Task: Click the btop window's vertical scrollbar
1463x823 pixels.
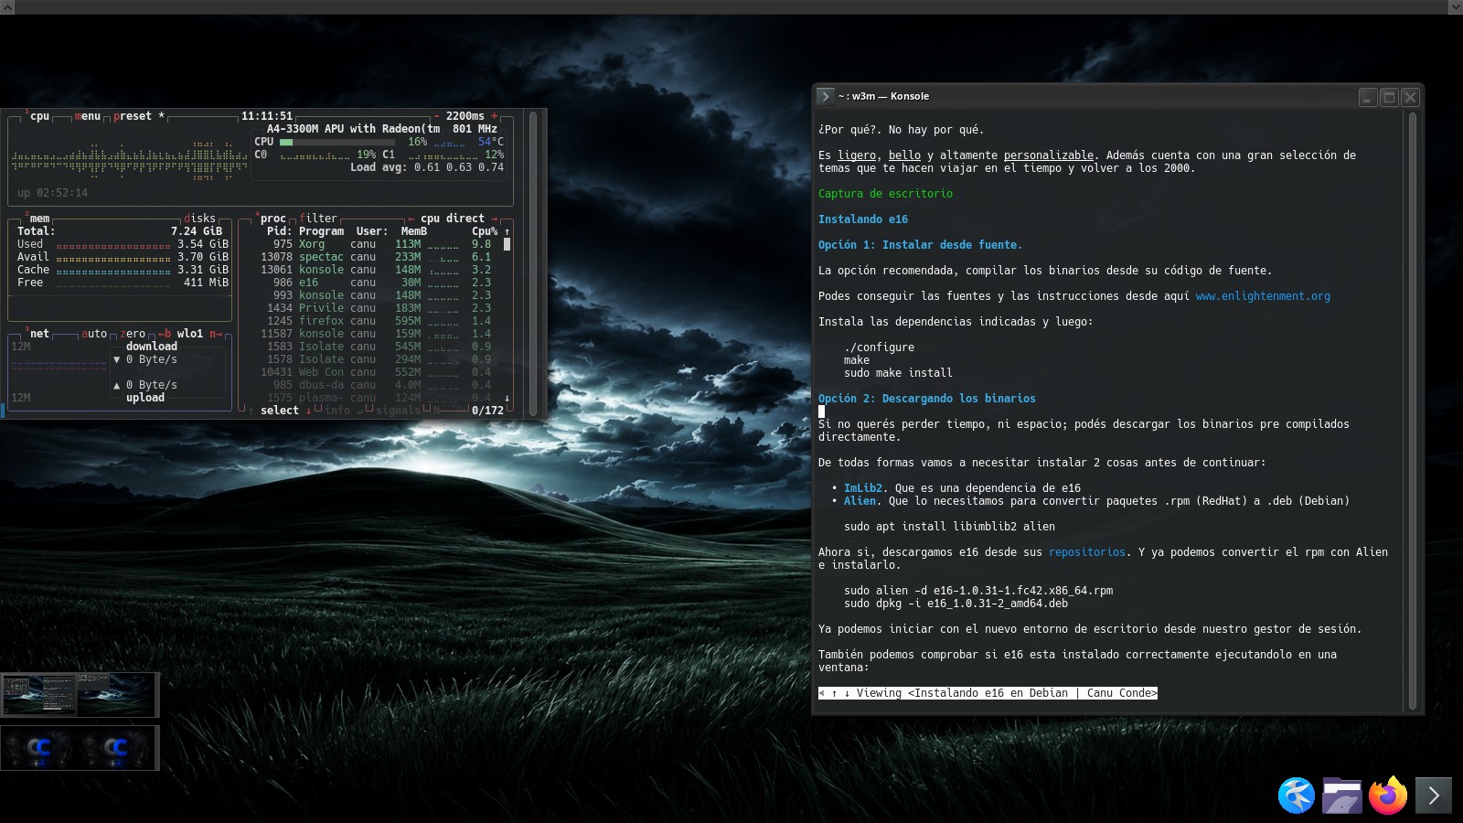Action: point(533,262)
